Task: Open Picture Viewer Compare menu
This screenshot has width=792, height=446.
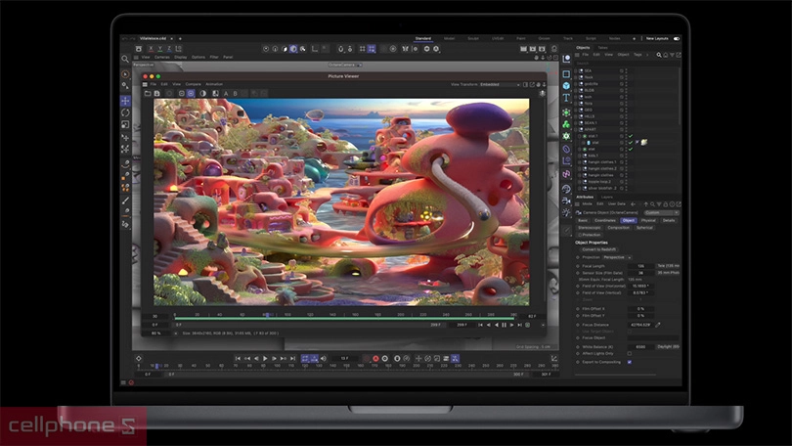Action: click(193, 84)
